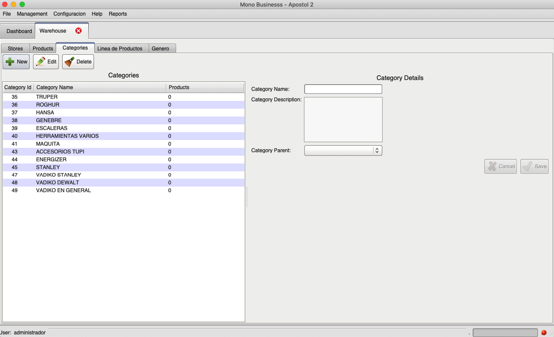This screenshot has height=337, width=554.
Task: Click the pencil Edit button
Action: coord(46,62)
